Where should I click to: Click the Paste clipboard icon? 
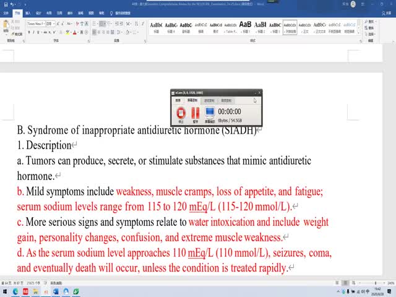coord(6,26)
